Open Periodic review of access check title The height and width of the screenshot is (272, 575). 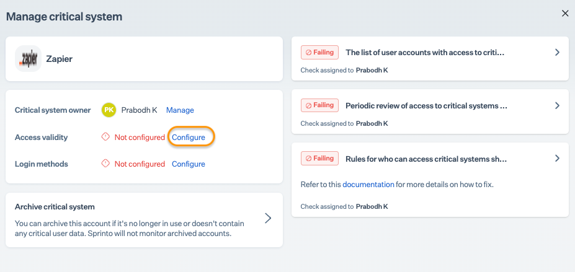427,105
